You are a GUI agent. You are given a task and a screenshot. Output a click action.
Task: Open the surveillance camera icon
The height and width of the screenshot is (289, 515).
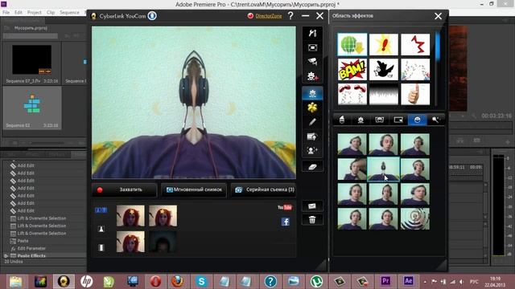[x=312, y=62]
